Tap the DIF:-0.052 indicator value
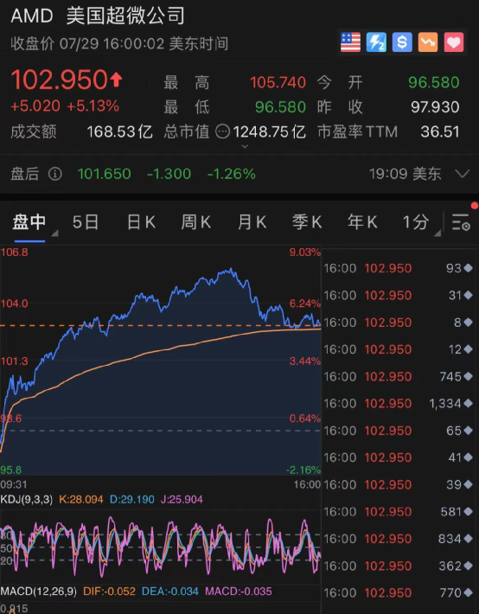The image size is (479, 614). [109, 592]
